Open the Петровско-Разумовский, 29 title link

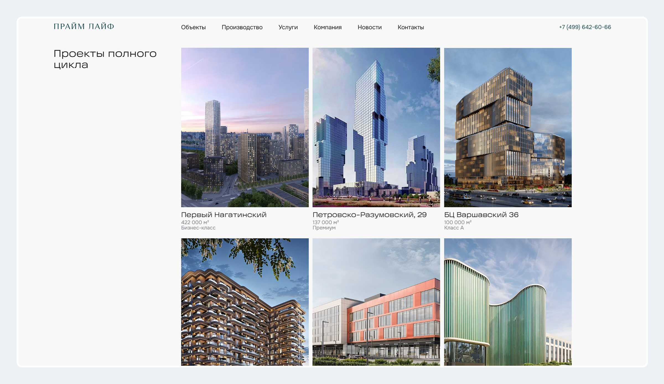point(370,215)
